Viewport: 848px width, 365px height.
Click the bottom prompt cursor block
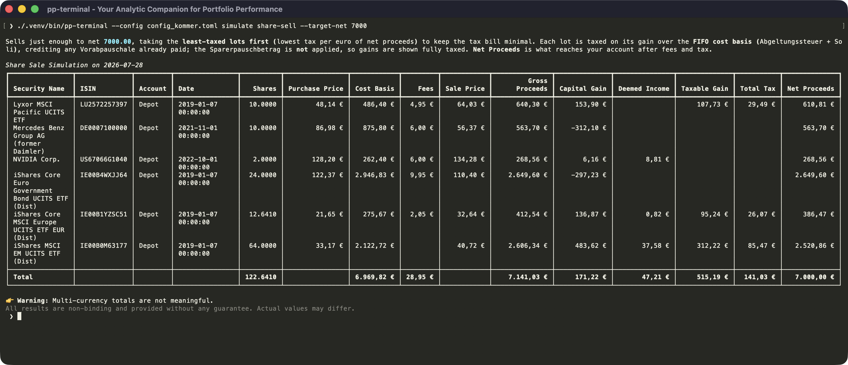click(x=19, y=316)
